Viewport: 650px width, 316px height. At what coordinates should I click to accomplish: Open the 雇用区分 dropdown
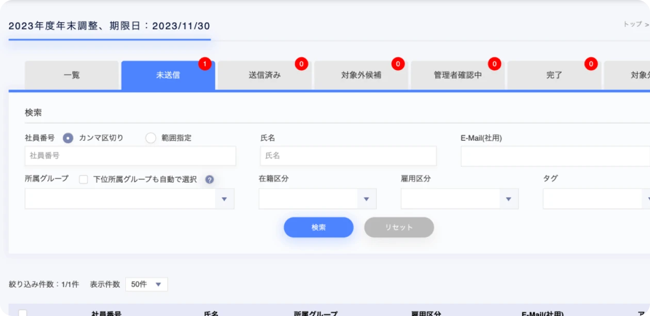pyautogui.click(x=459, y=199)
